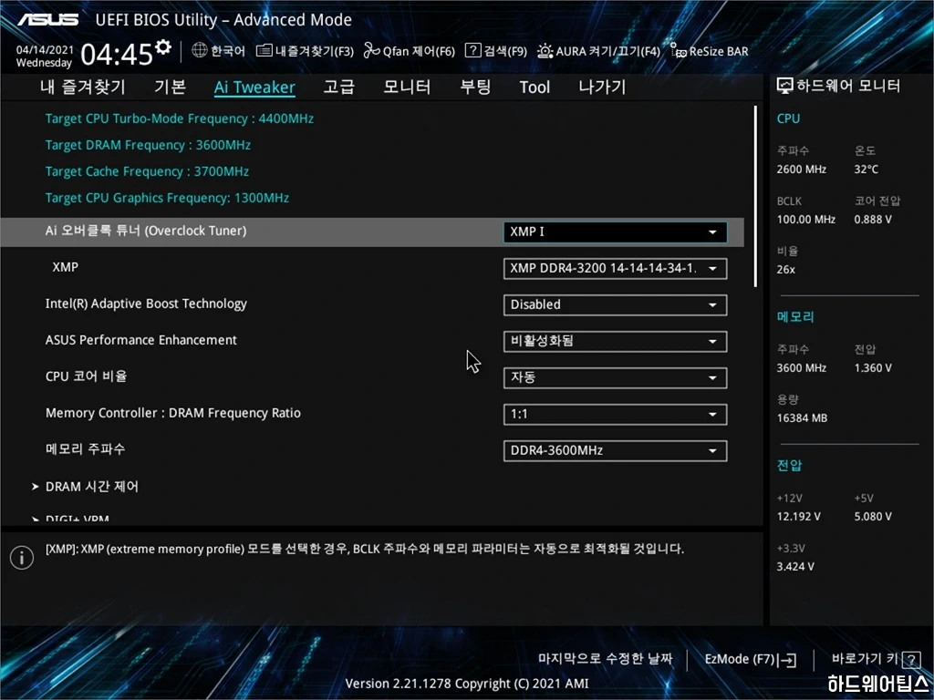The height and width of the screenshot is (700, 934).
Task: Open the XMP DDR4-3200 profile dropdown
Action: pos(615,269)
